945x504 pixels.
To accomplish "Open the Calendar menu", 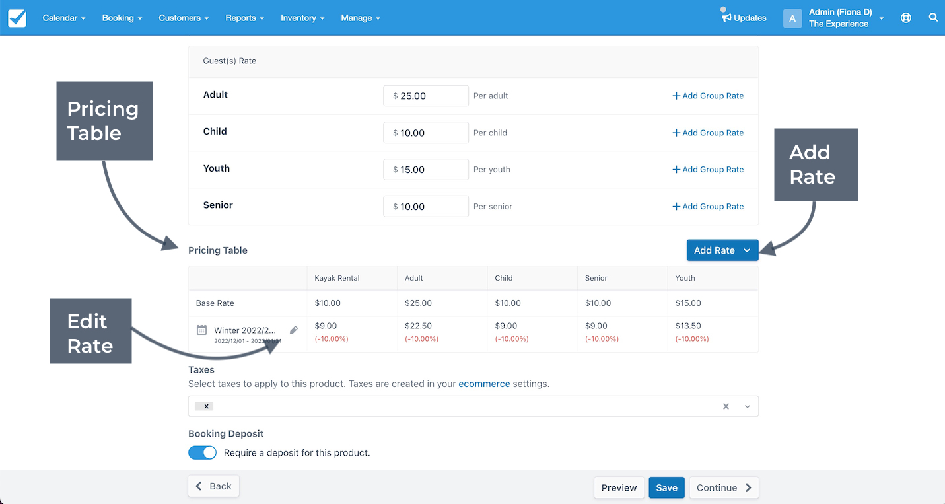I will click(64, 18).
